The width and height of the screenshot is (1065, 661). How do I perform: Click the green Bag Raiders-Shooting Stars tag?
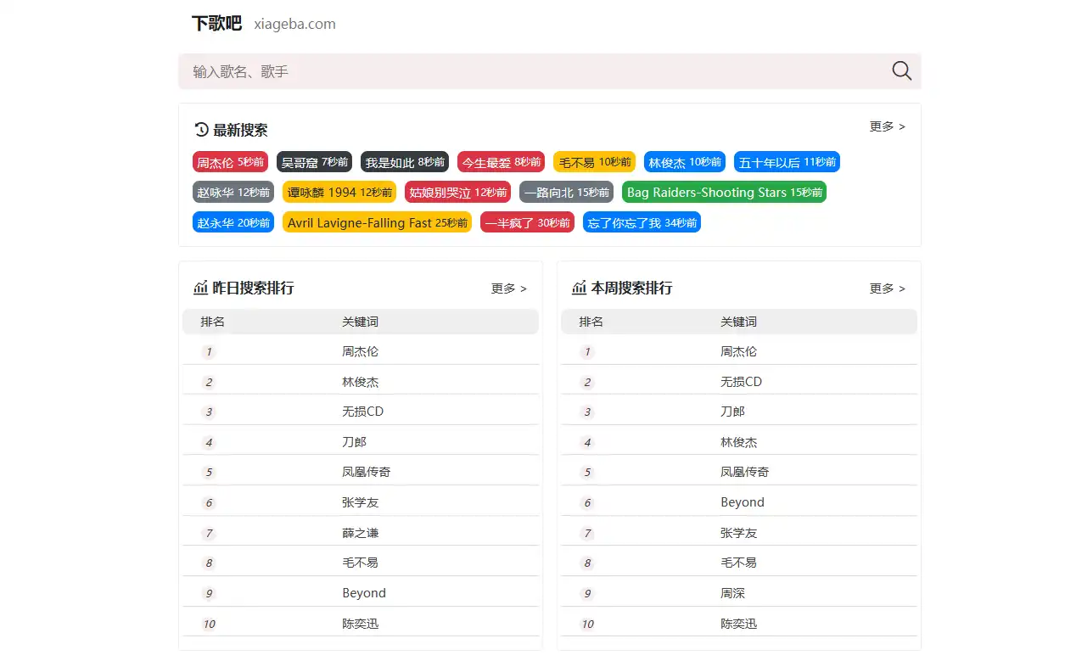(723, 193)
